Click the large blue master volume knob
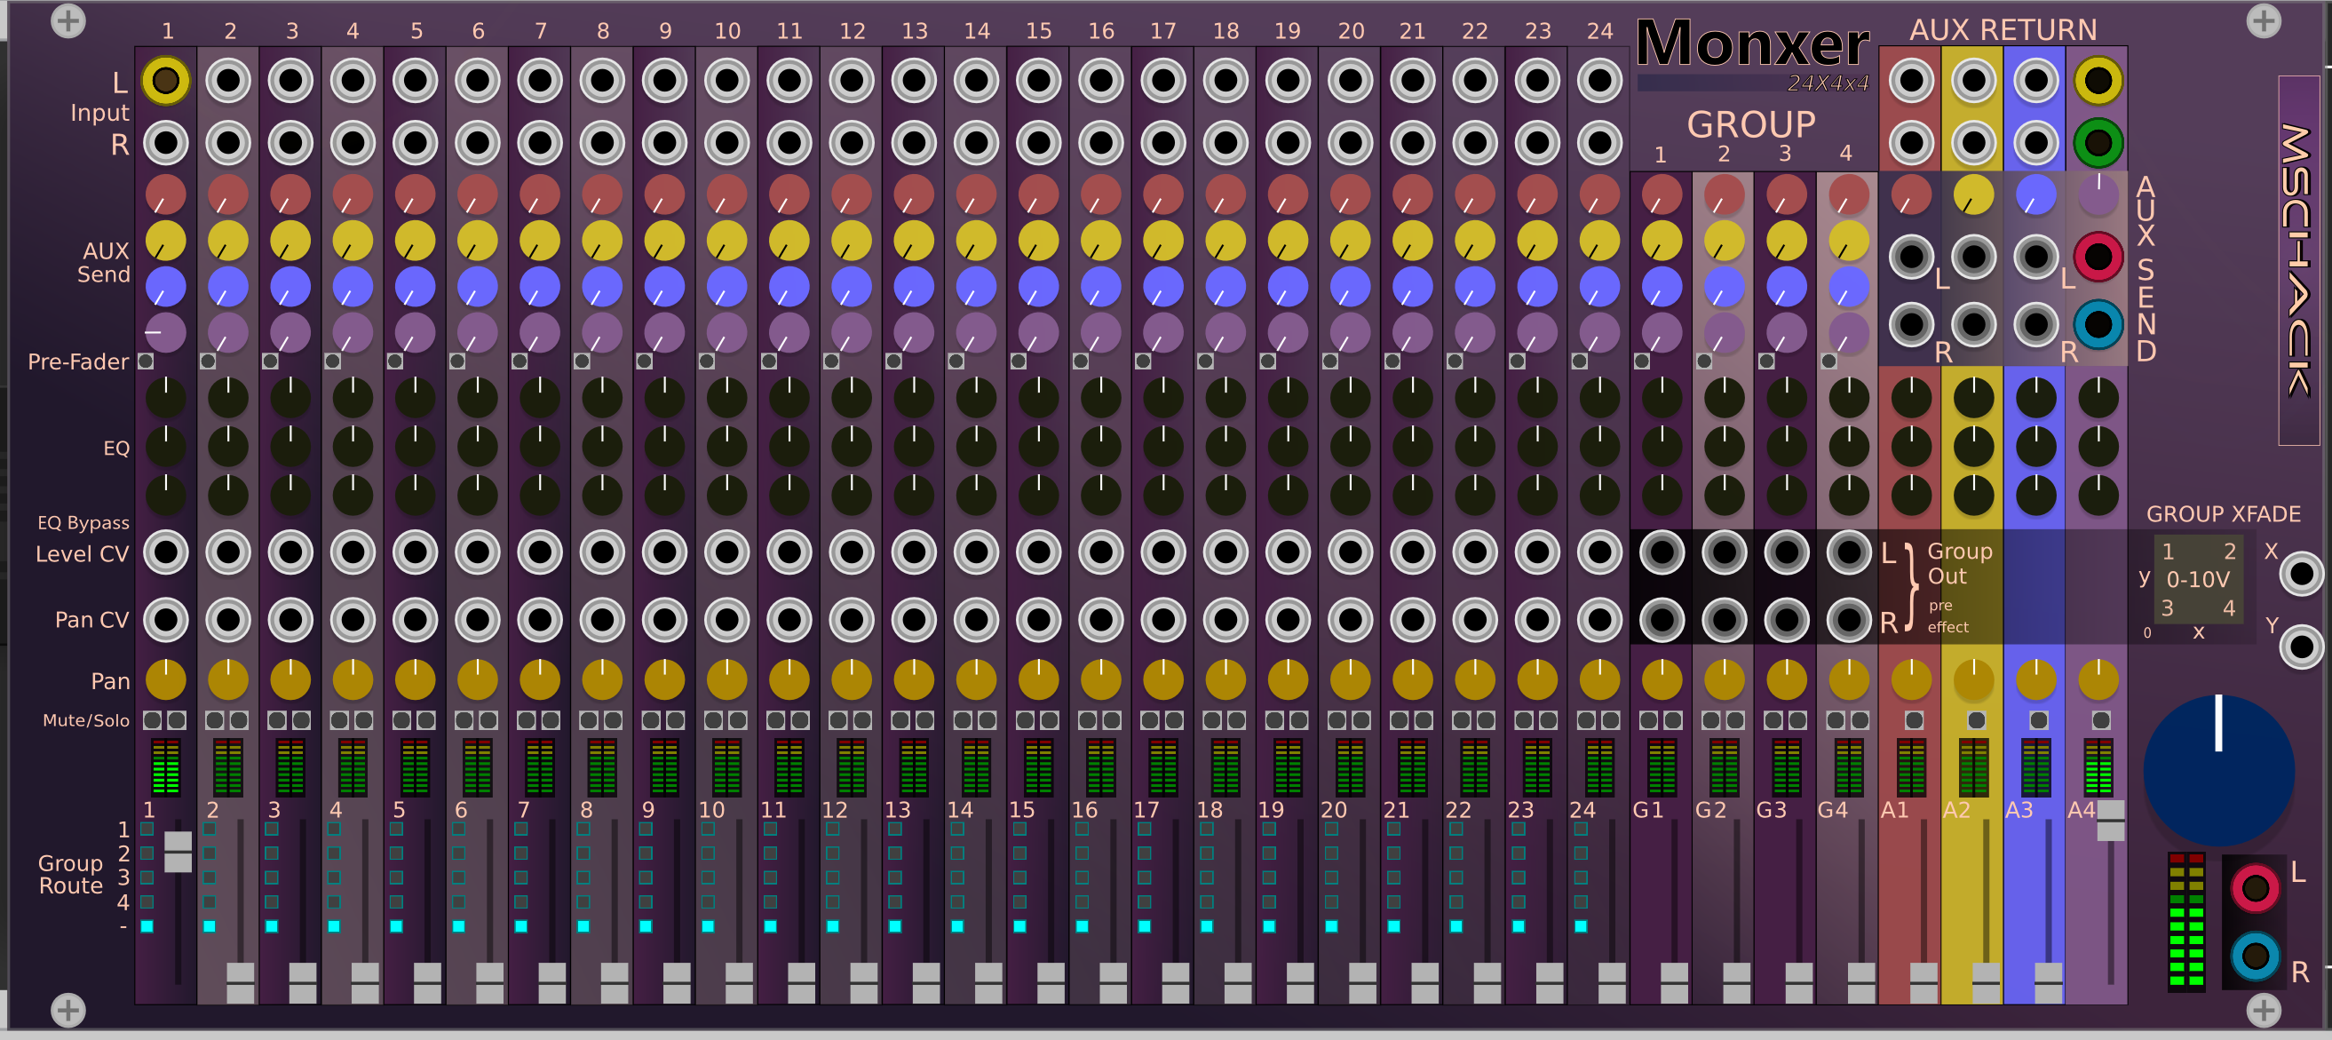2332x1040 pixels. pyautogui.click(x=2219, y=770)
